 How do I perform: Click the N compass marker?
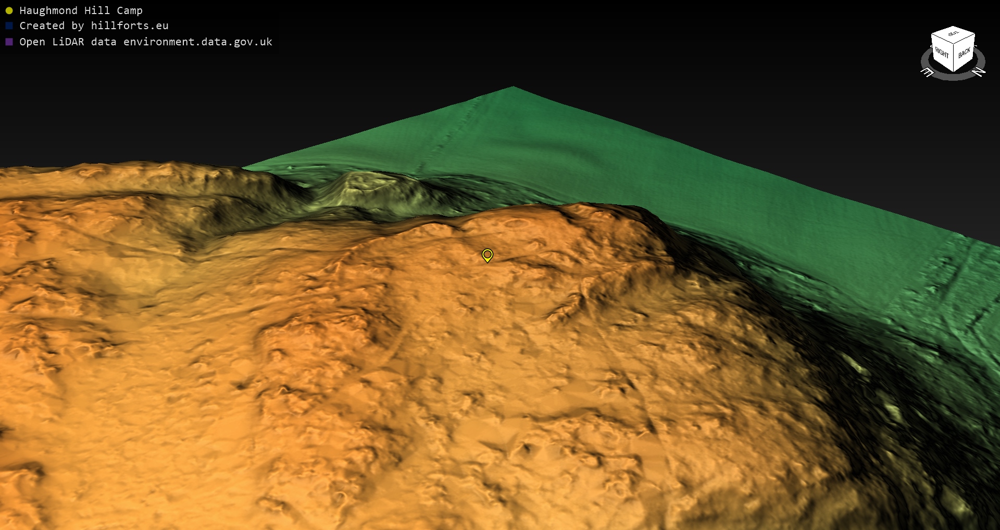(x=979, y=71)
